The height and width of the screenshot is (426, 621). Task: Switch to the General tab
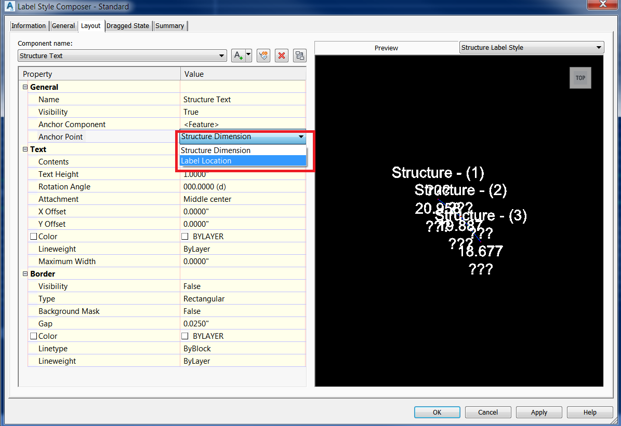[63, 26]
